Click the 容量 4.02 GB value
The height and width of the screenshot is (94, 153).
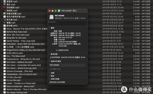[61, 40]
